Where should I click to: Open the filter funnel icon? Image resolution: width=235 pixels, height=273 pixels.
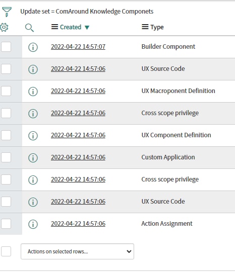(x=7, y=12)
